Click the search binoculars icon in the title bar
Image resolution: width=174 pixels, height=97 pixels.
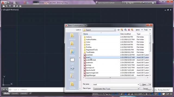(123, 3)
